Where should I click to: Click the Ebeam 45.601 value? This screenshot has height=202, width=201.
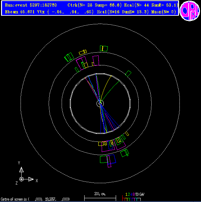tap(20, 12)
